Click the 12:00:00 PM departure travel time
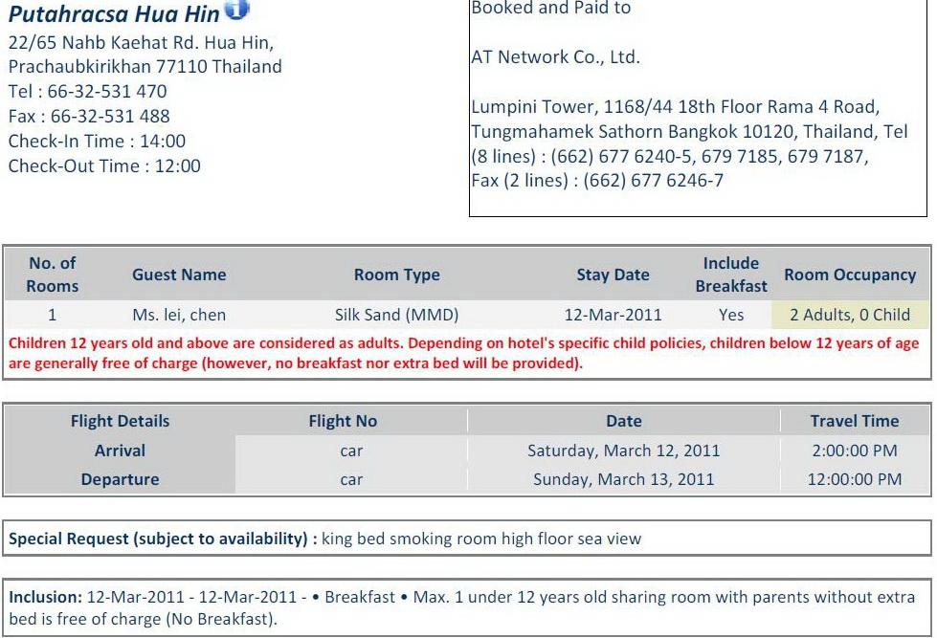 [x=855, y=479]
